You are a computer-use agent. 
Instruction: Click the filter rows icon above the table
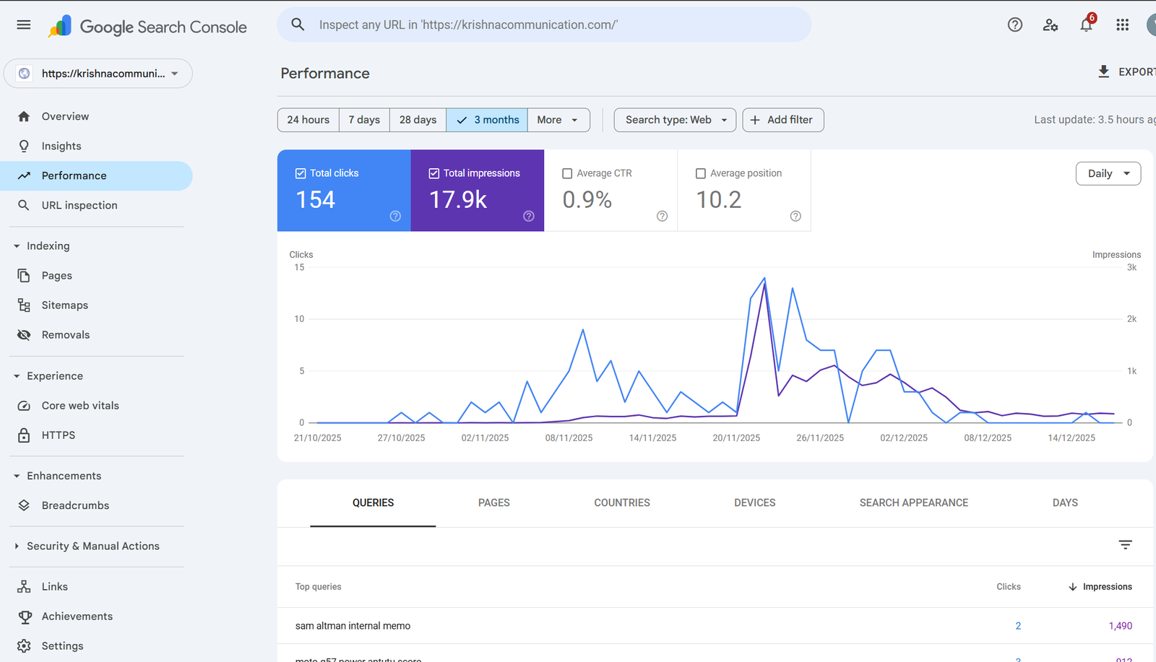click(x=1125, y=545)
